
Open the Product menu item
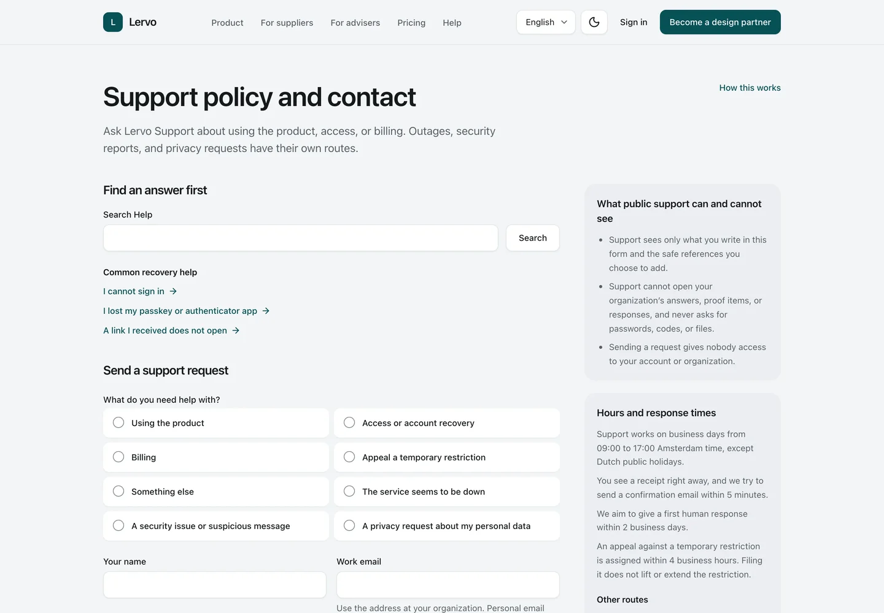click(x=227, y=23)
